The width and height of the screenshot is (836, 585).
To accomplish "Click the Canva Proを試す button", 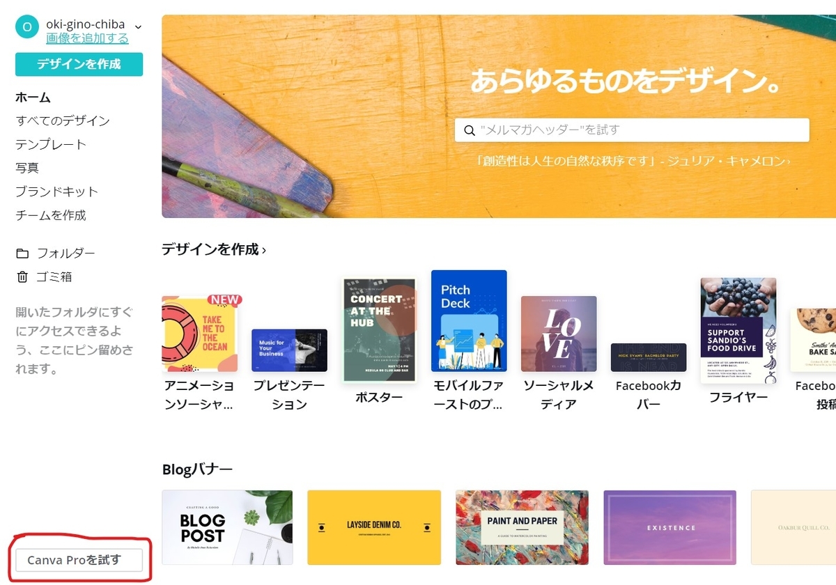I will [79, 560].
